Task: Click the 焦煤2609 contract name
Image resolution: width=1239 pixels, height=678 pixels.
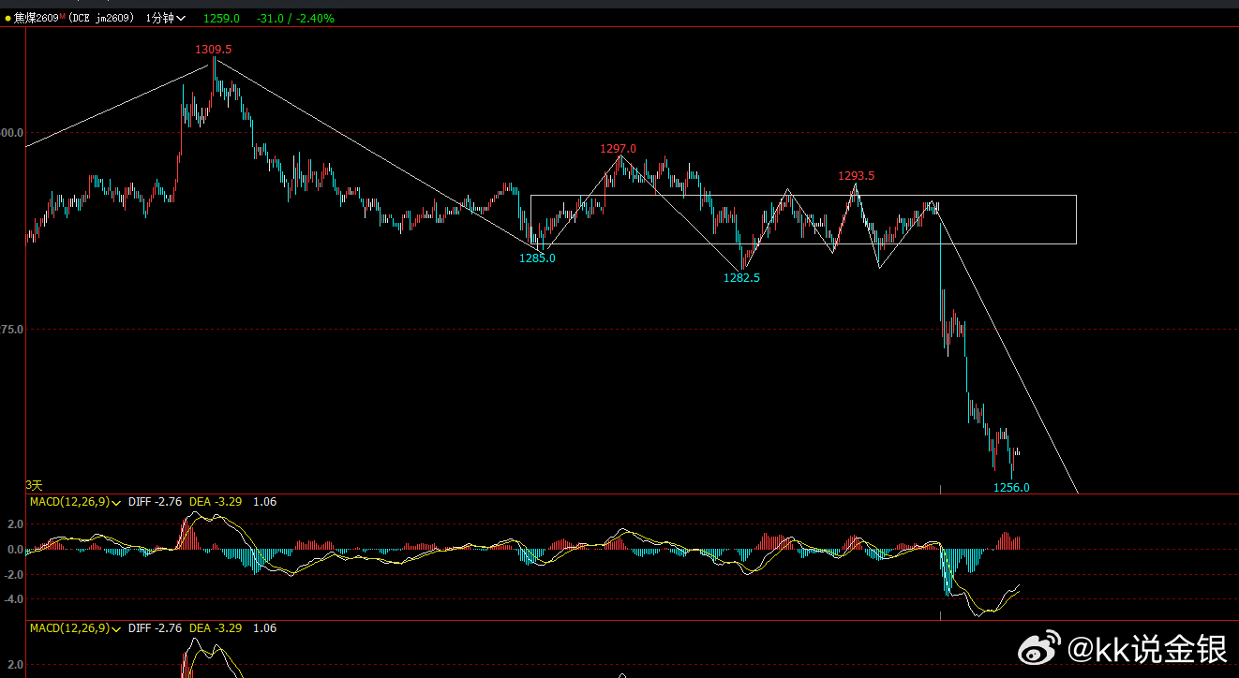Action: 37,18
